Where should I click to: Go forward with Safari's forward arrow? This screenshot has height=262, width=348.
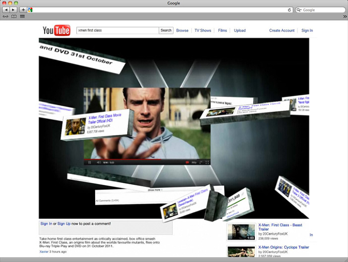(13, 10)
